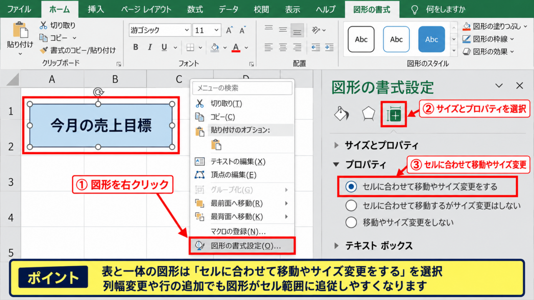This screenshot has height=300, width=534.
Task: Increase font size with the larger A icon
Action: coord(229,30)
